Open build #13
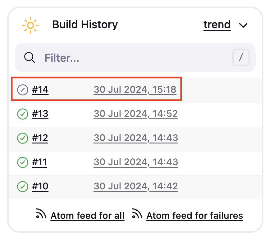 tap(40, 114)
